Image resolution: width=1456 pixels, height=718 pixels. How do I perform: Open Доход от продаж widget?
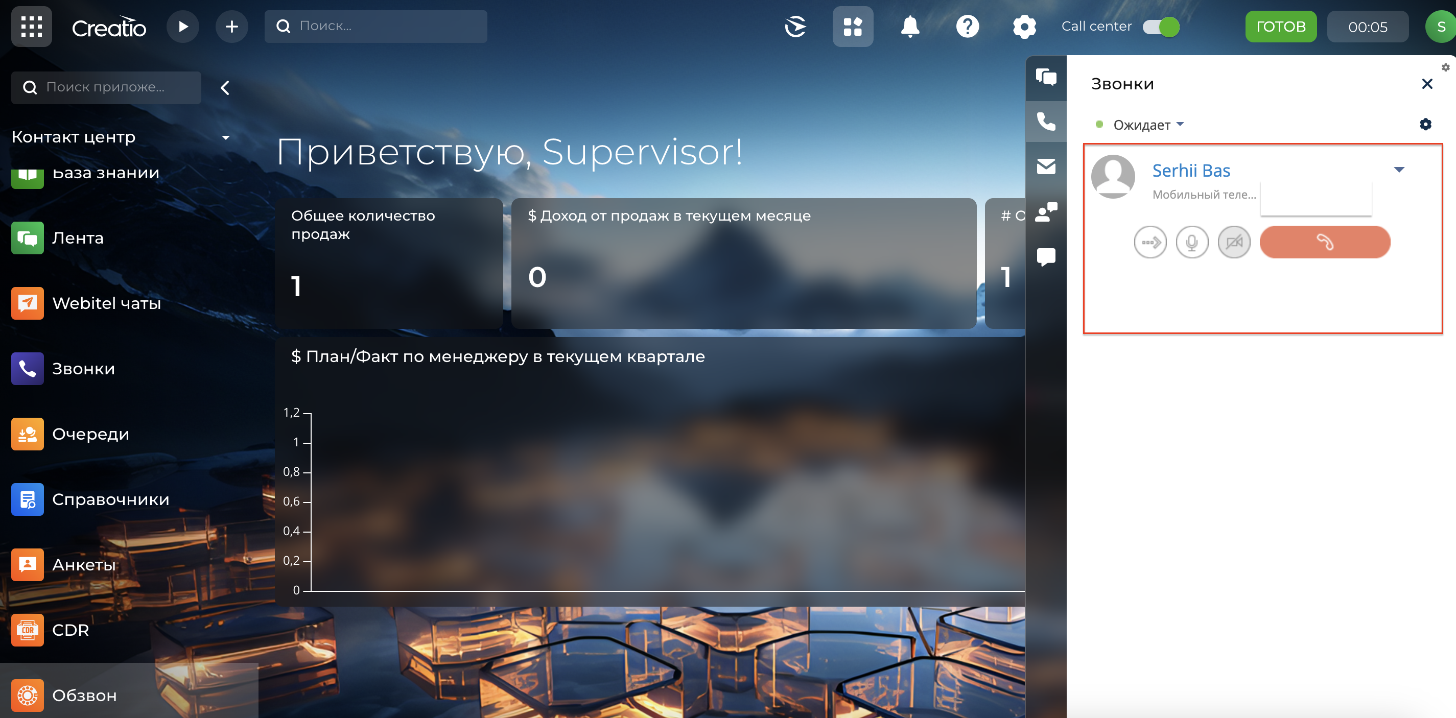click(744, 263)
